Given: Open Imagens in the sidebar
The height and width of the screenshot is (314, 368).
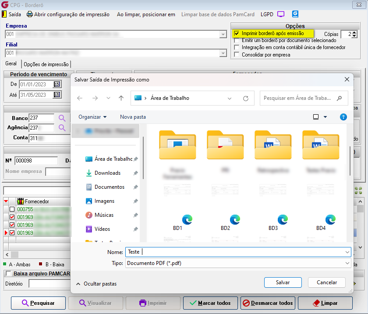Looking at the screenshot, I should coord(104,201).
